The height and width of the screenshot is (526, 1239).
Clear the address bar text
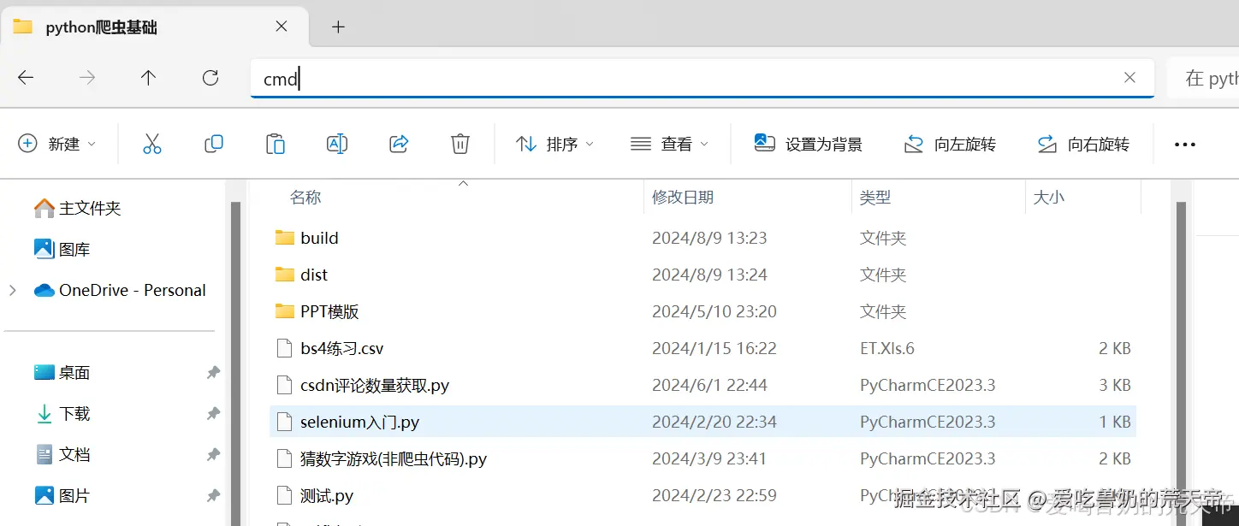1129,77
